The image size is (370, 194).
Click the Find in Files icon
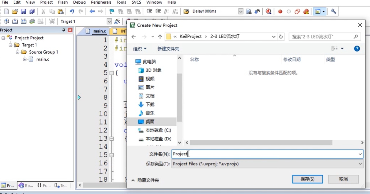(x=249, y=11)
